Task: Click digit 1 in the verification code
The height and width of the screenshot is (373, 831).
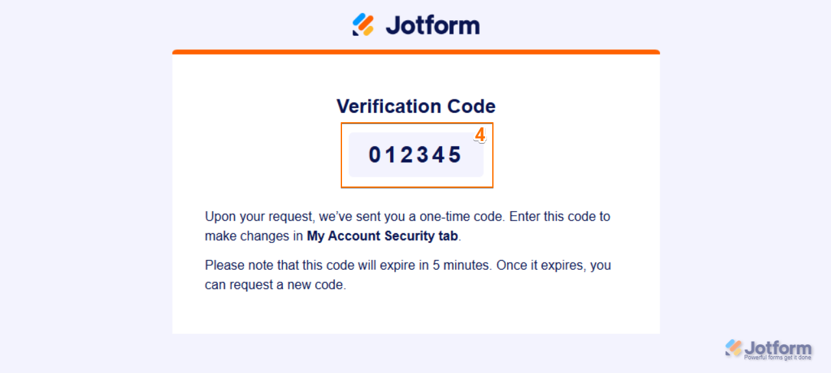Action: [391, 155]
